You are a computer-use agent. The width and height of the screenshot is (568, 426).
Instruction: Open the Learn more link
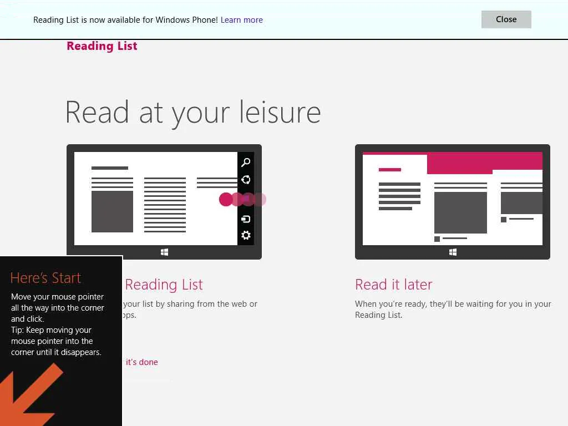(x=242, y=20)
